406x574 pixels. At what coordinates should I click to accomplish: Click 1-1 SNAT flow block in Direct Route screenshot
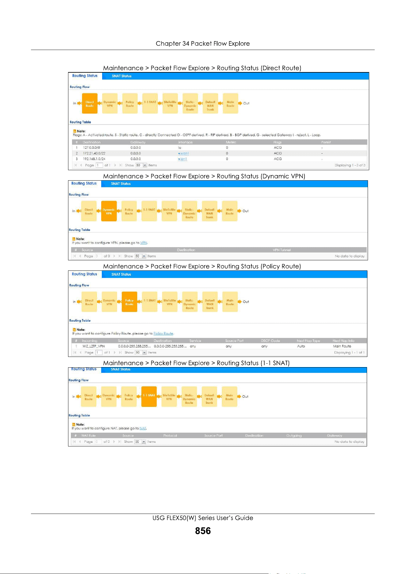point(150,104)
